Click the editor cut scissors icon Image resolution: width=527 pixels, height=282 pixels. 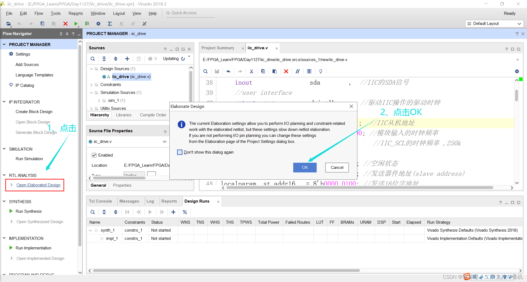[x=251, y=71]
